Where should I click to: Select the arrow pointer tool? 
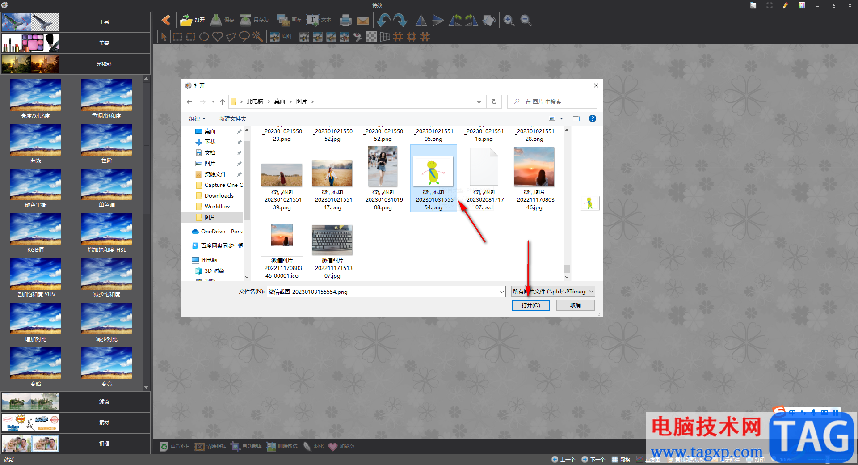point(164,37)
